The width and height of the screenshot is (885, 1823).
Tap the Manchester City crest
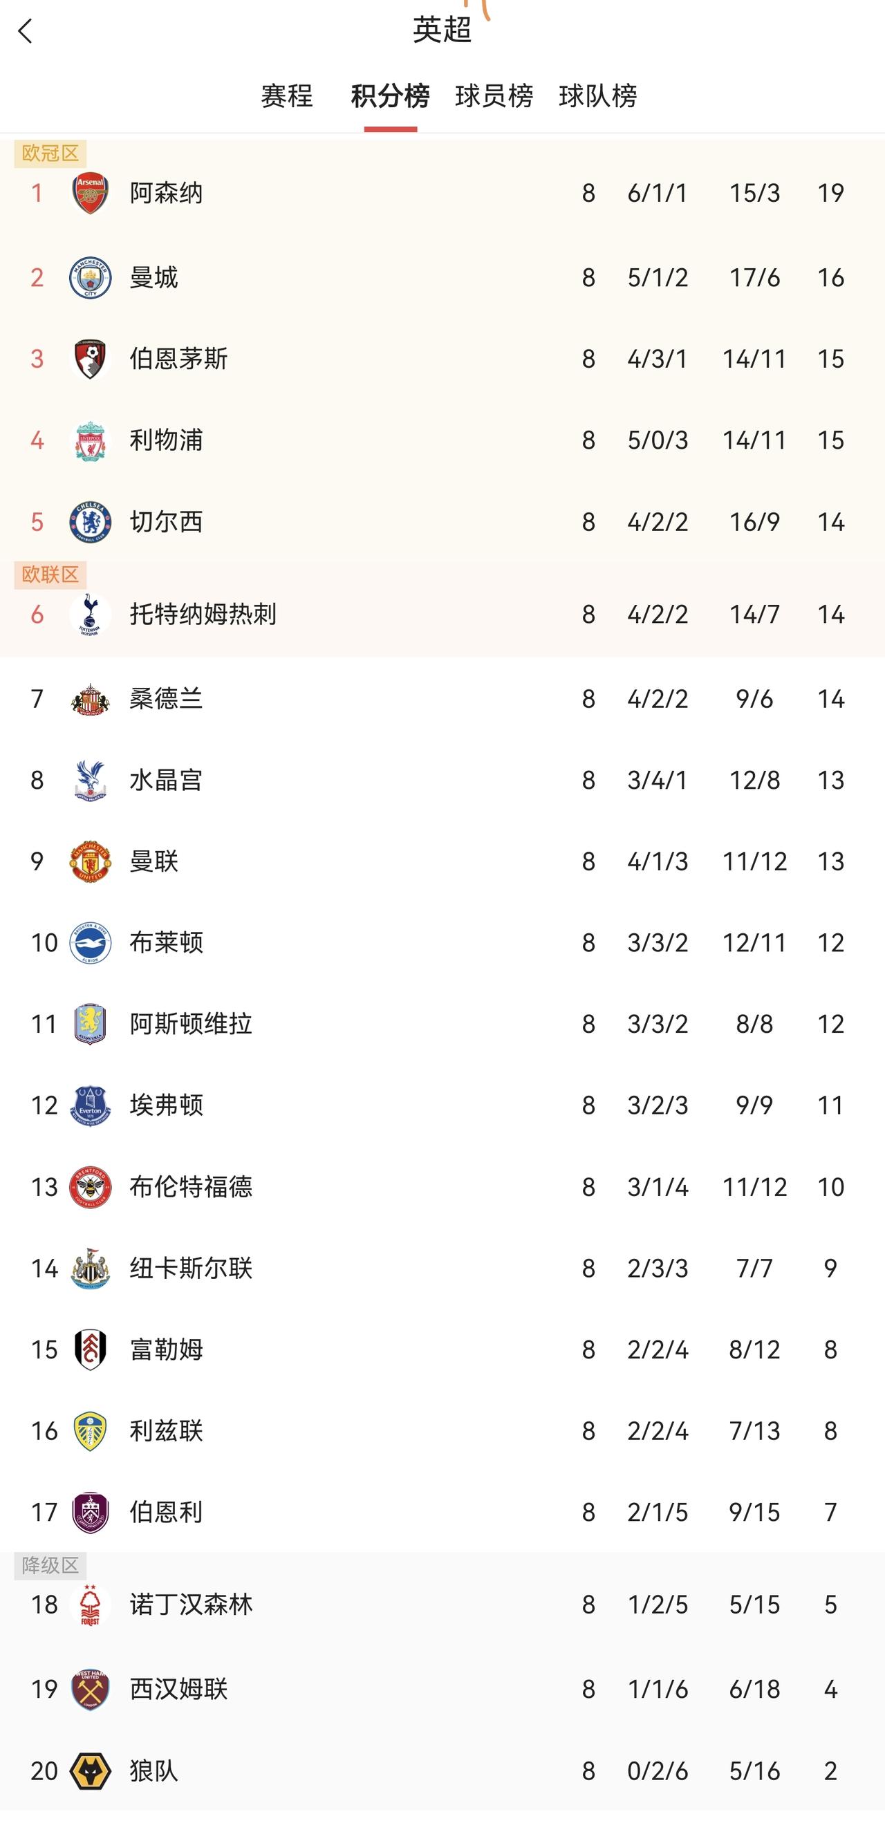pyautogui.click(x=91, y=277)
